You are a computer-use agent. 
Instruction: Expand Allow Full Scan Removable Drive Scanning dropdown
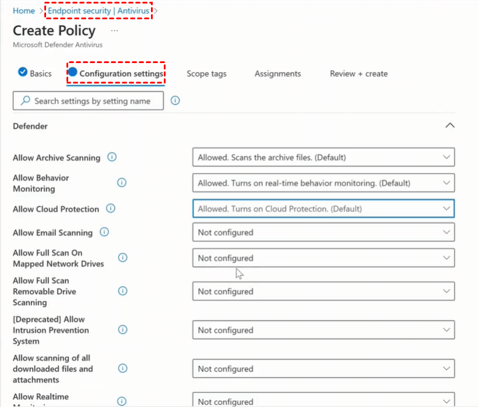[x=323, y=291]
